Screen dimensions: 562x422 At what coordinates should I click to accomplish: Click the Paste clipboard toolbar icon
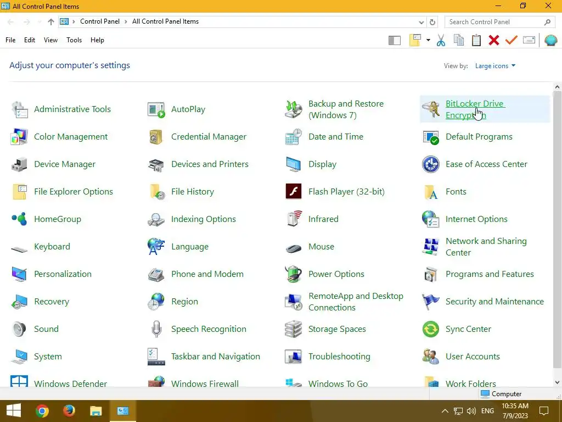[476, 40]
